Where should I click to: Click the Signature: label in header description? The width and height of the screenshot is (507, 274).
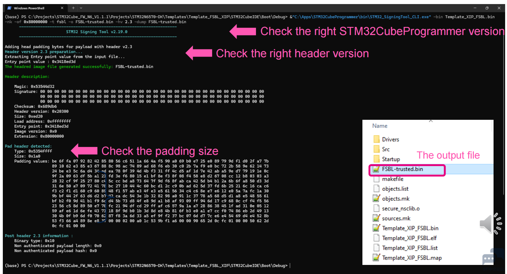coord(26,92)
